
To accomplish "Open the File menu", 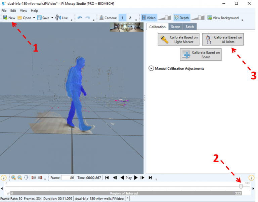I will click(4, 10).
